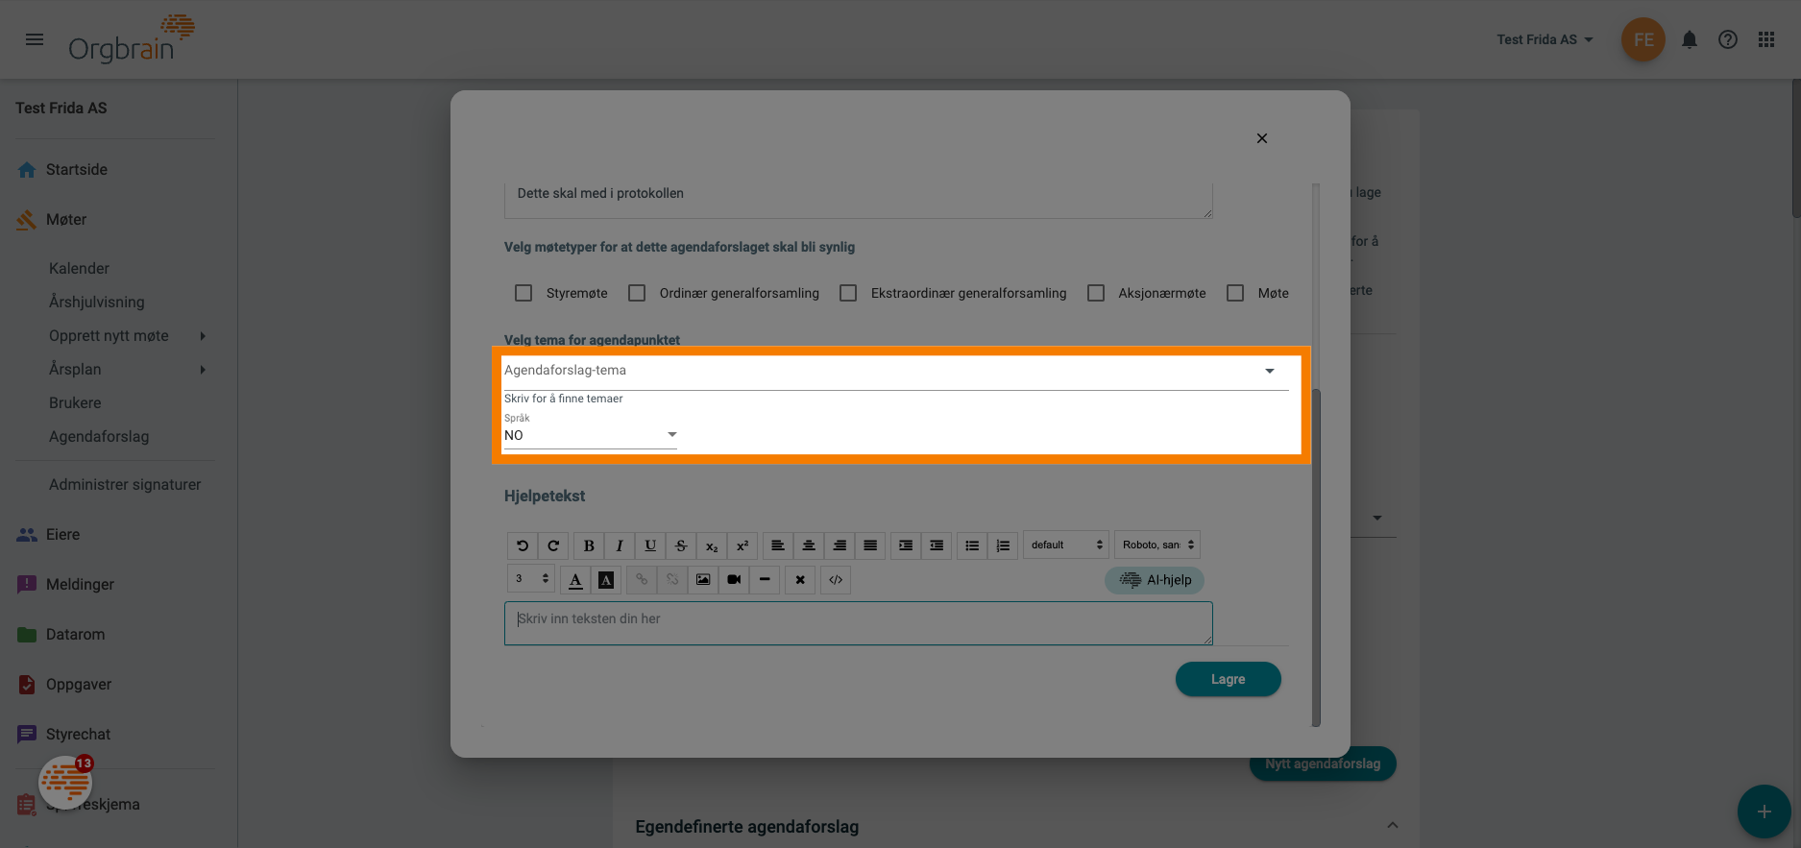Click the insert link icon
This screenshot has height=848, width=1801.
[642, 580]
